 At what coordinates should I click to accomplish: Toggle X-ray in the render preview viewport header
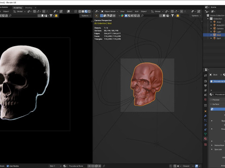(x=75, y=12)
